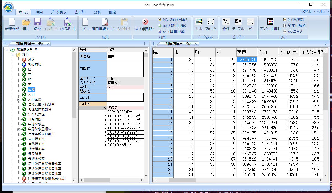Select the 人口密度 column header

click(x=288, y=52)
